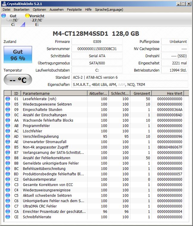Open the Aussehen menu
The image size is (193, 226).
tap(57, 10)
